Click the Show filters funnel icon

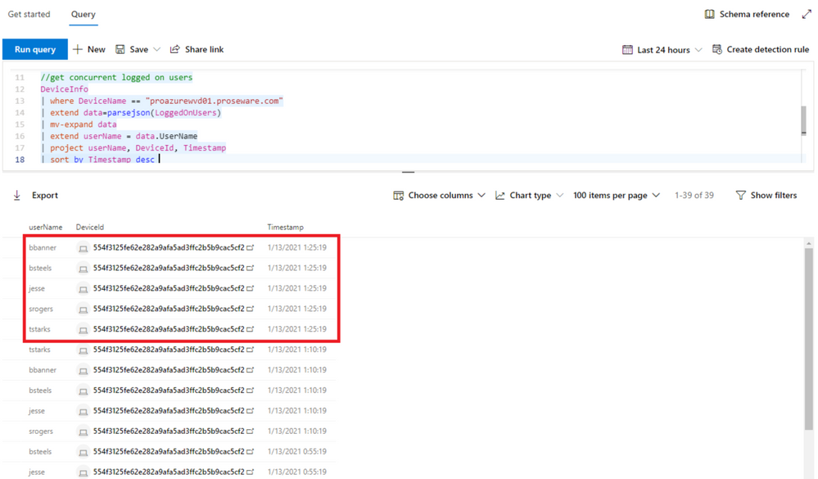pos(740,196)
